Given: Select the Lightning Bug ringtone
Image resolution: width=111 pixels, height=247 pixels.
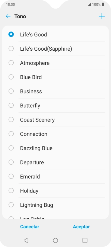Looking at the screenshot, I should tap(55, 205).
